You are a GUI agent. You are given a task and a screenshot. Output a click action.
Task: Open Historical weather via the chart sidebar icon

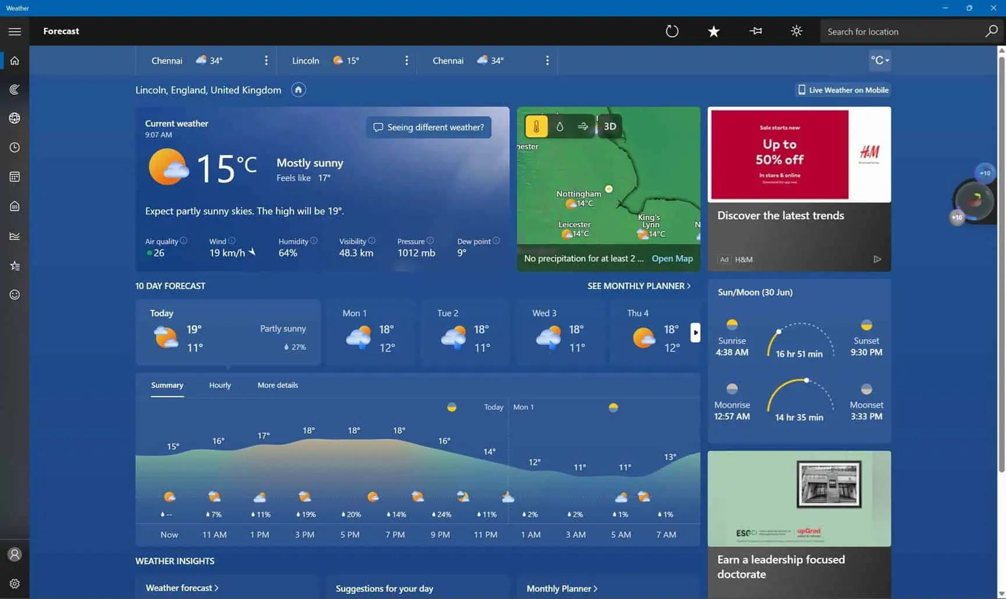point(15,236)
